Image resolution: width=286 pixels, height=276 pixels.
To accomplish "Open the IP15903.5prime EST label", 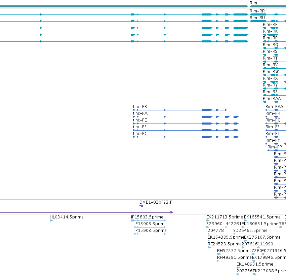I will tap(150, 231).
